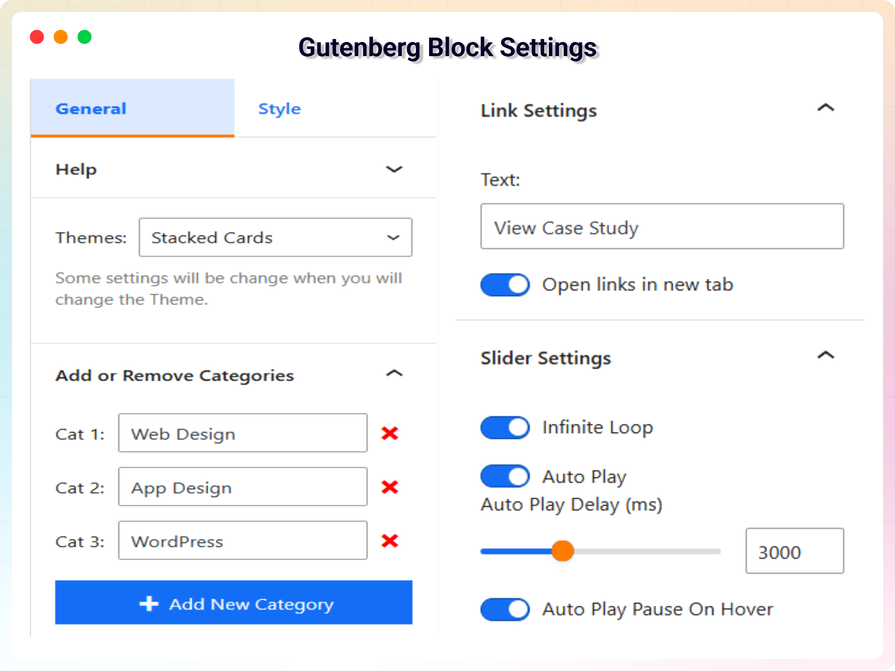The height and width of the screenshot is (671, 895).
Task: Collapse the Link Settings panel
Action: (825, 109)
